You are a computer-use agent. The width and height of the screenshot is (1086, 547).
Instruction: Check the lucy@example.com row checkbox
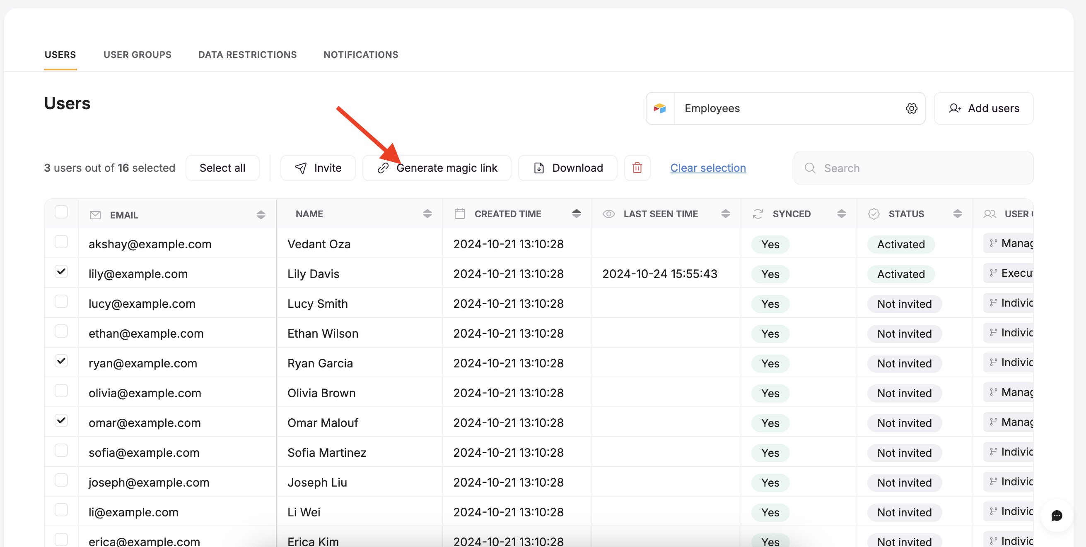pyautogui.click(x=62, y=302)
